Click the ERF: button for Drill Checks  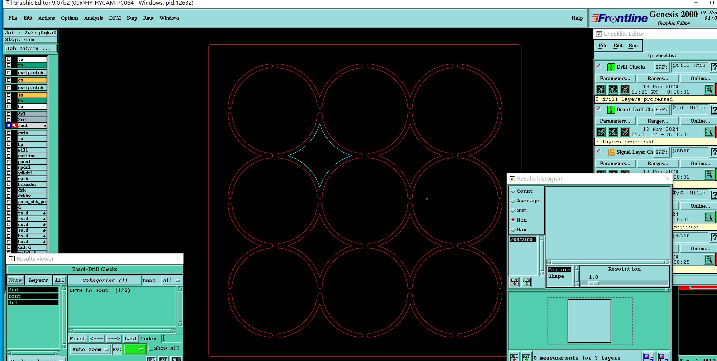661,67
